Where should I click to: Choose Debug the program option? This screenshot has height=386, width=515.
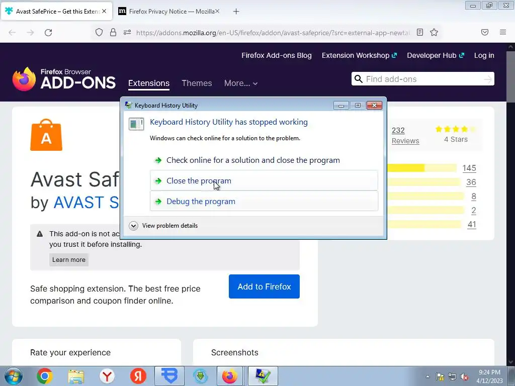pyautogui.click(x=264, y=201)
